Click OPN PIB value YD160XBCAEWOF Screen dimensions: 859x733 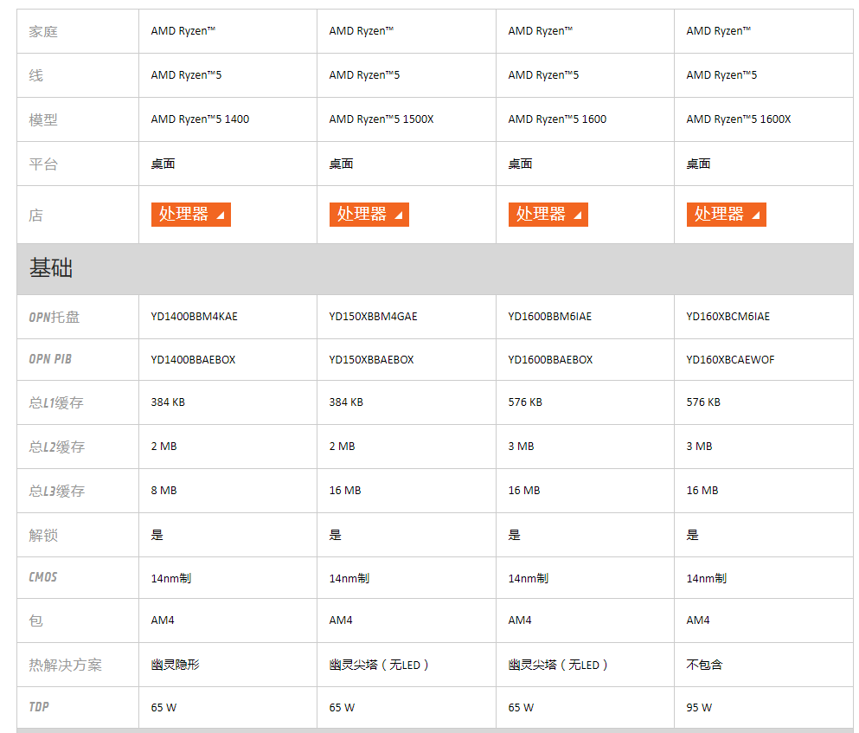[730, 360]
